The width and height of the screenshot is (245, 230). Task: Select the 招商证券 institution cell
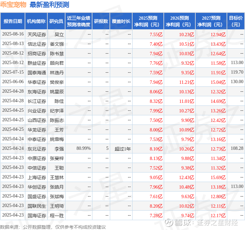tap(37, 54)
